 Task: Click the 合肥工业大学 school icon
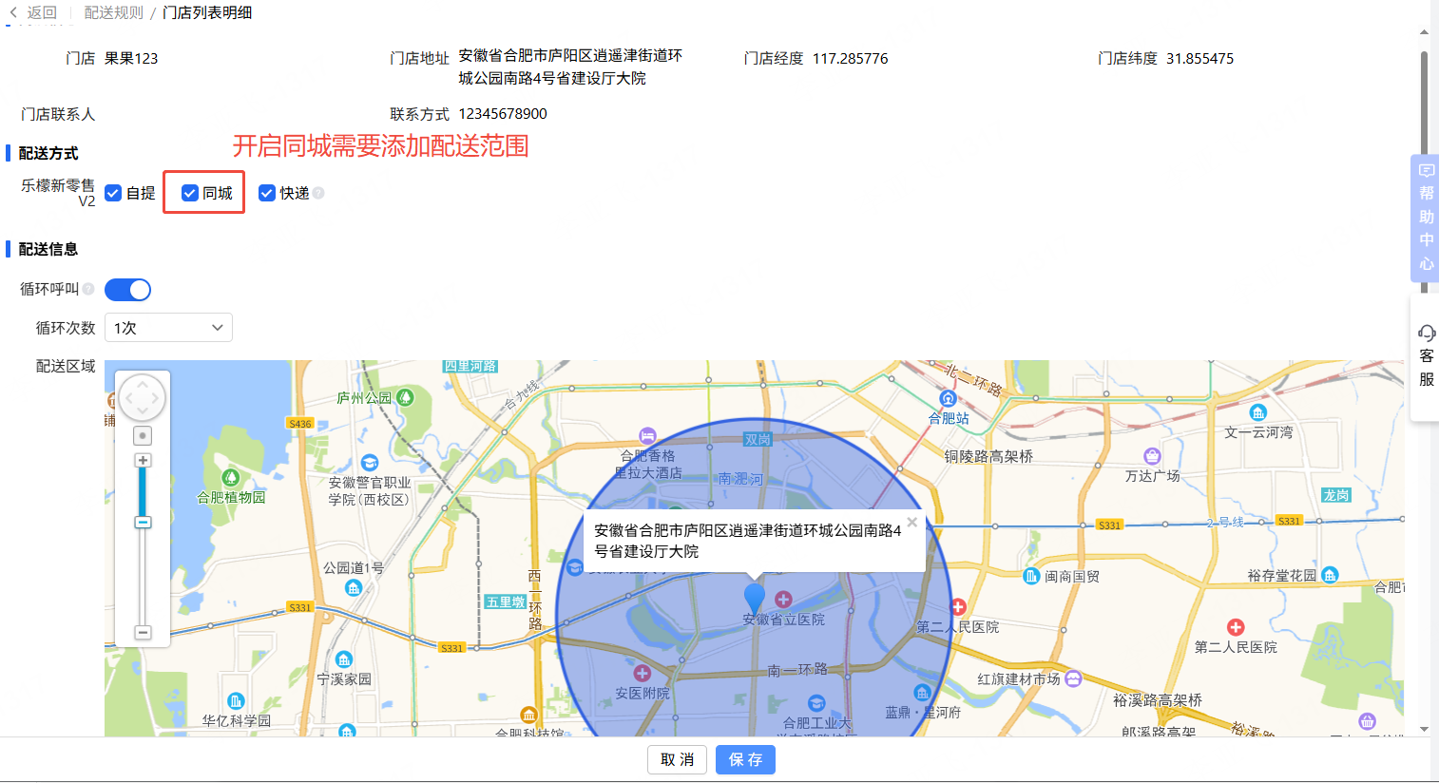pos(816,703)
